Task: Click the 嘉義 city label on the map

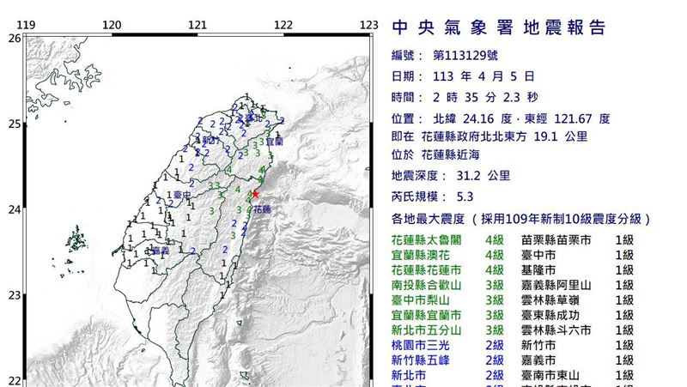Action: pos(160,251)
